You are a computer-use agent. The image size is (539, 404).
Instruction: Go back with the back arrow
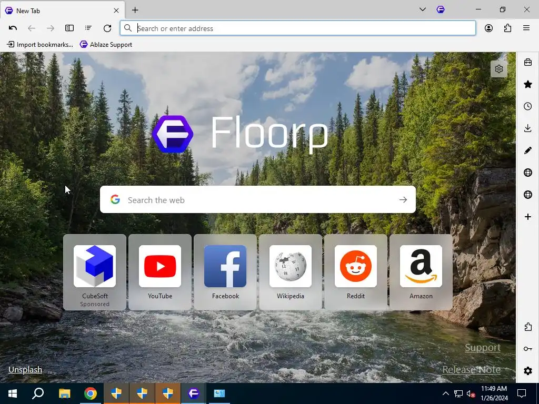click(x=32, y=28)
